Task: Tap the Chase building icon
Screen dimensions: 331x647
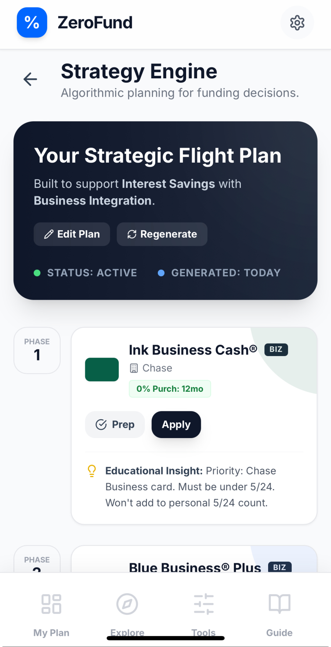Action: pyautogui.click(x=134, y=368)
